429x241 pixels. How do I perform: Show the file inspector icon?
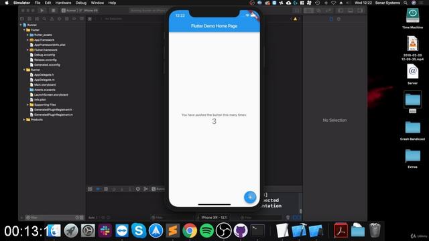pos(331,19)
